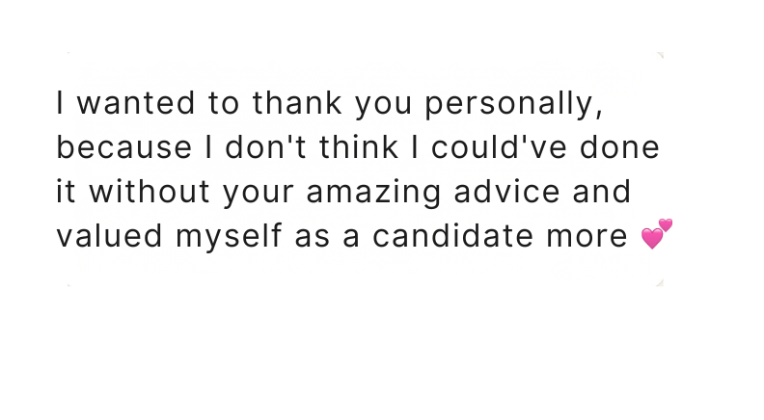Place cursor on the word "think"
764x420 pixels.
click(x=359, y=147)
